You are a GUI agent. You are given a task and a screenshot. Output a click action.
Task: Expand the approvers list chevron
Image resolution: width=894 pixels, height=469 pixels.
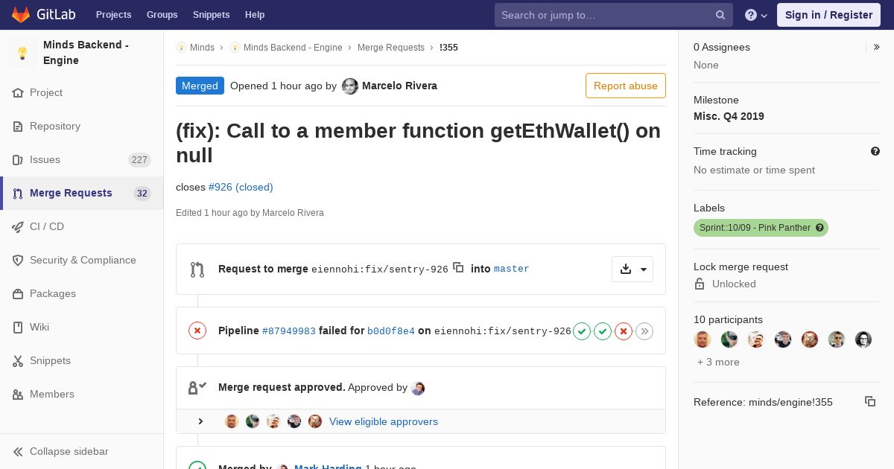pos(200,421)
